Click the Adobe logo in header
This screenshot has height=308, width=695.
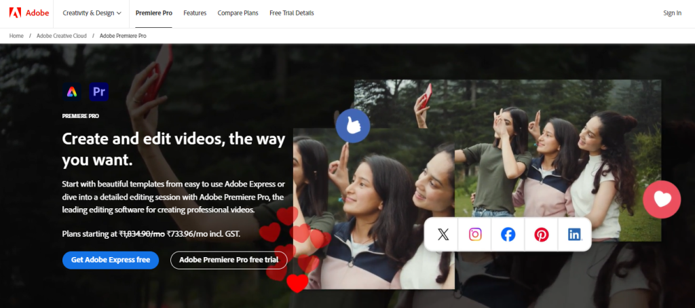29,13
